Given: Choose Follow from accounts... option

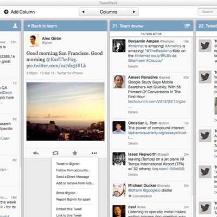Looking at the screenshot, I should click(73, 170).
